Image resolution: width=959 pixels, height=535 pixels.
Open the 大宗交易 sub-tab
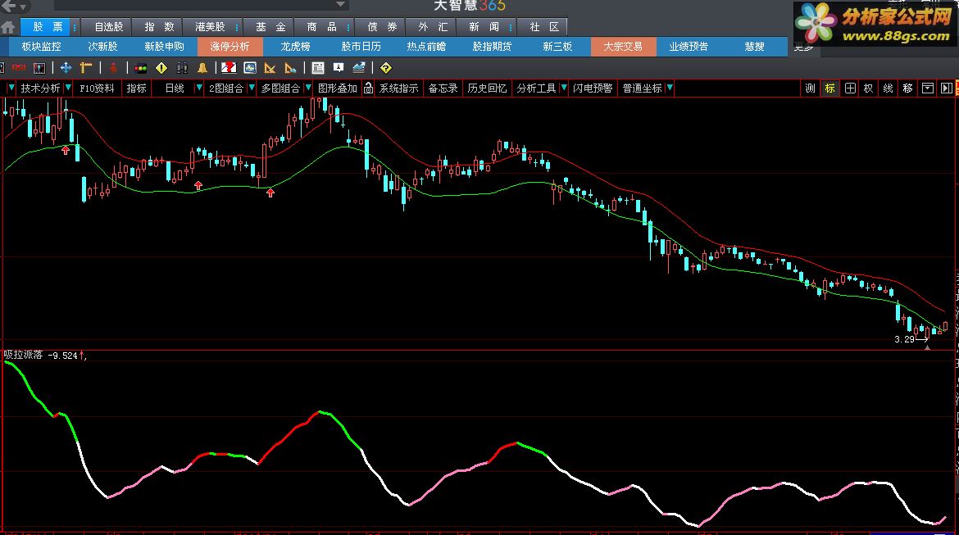click(623, 47)
